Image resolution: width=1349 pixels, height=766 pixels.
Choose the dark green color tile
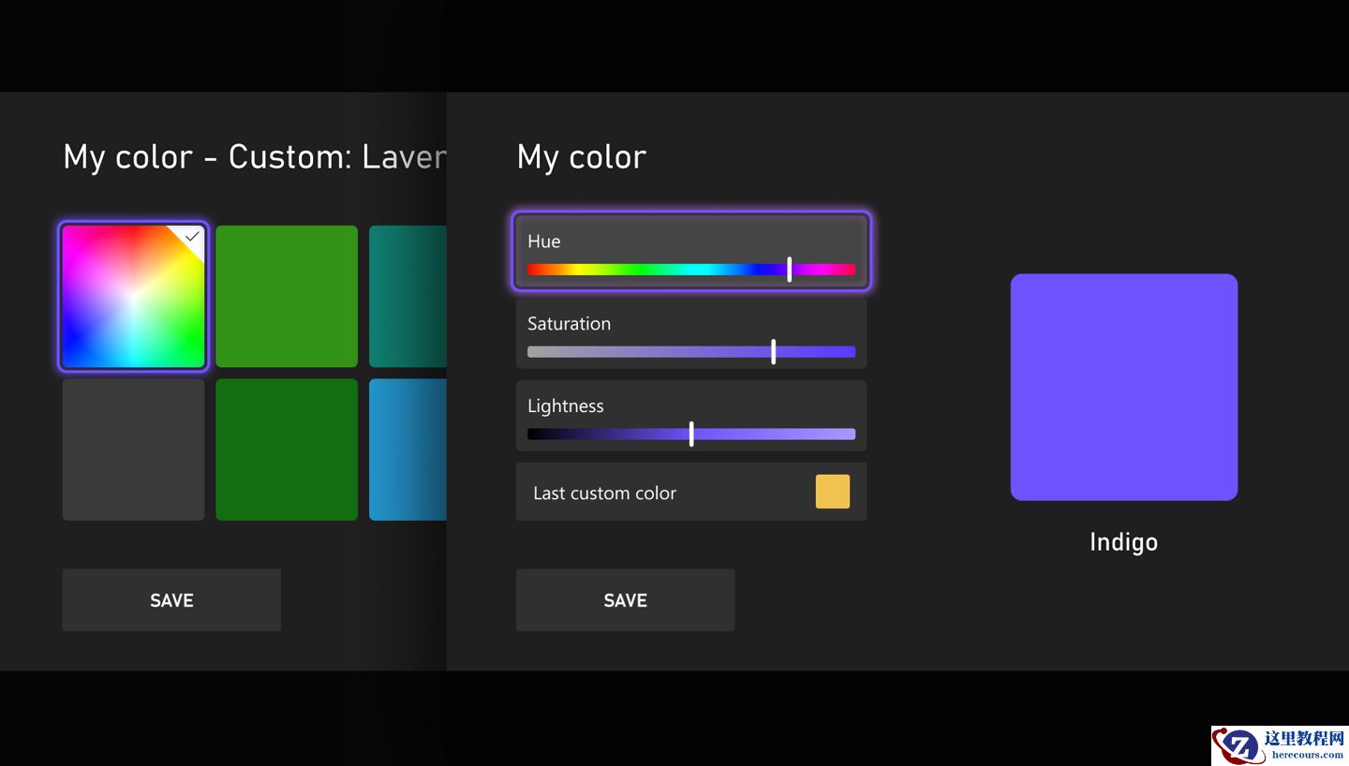click(x=287, y=449)
